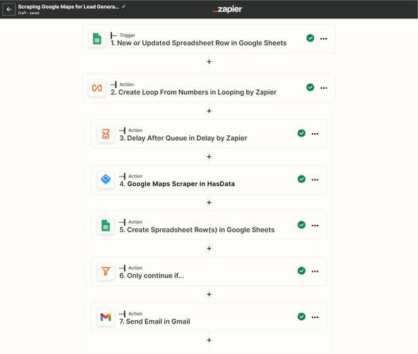
Task: Click the Filter funnel icon
Action: (106, 271)
